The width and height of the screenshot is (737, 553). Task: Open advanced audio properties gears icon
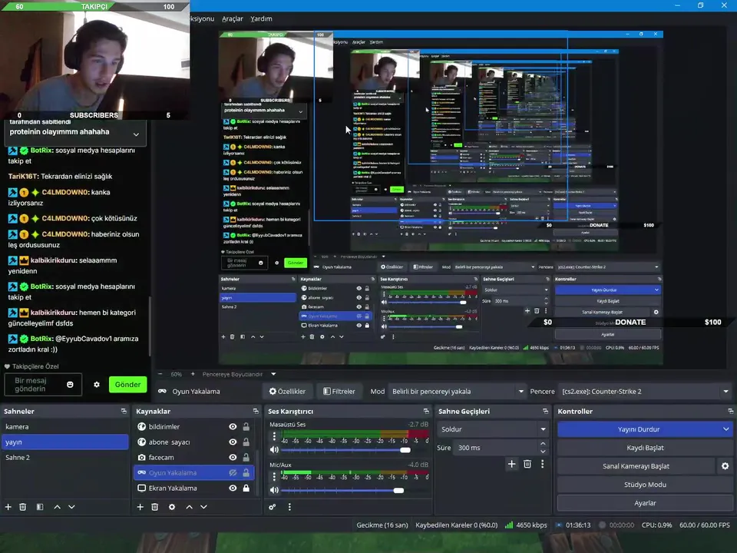pos(272,507)
